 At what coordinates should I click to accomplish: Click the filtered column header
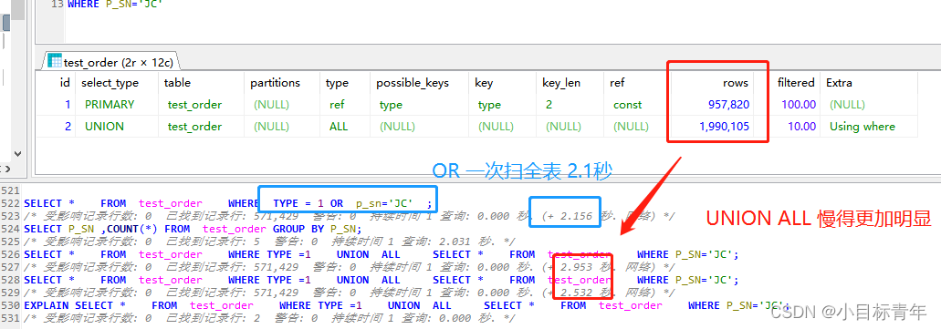(796, 83)
